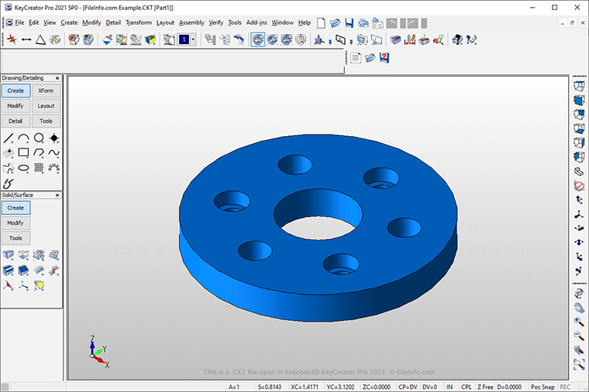589x392 pixels.
Task: Toggle Pos Snap in status bar
Action: coord(542,386)
